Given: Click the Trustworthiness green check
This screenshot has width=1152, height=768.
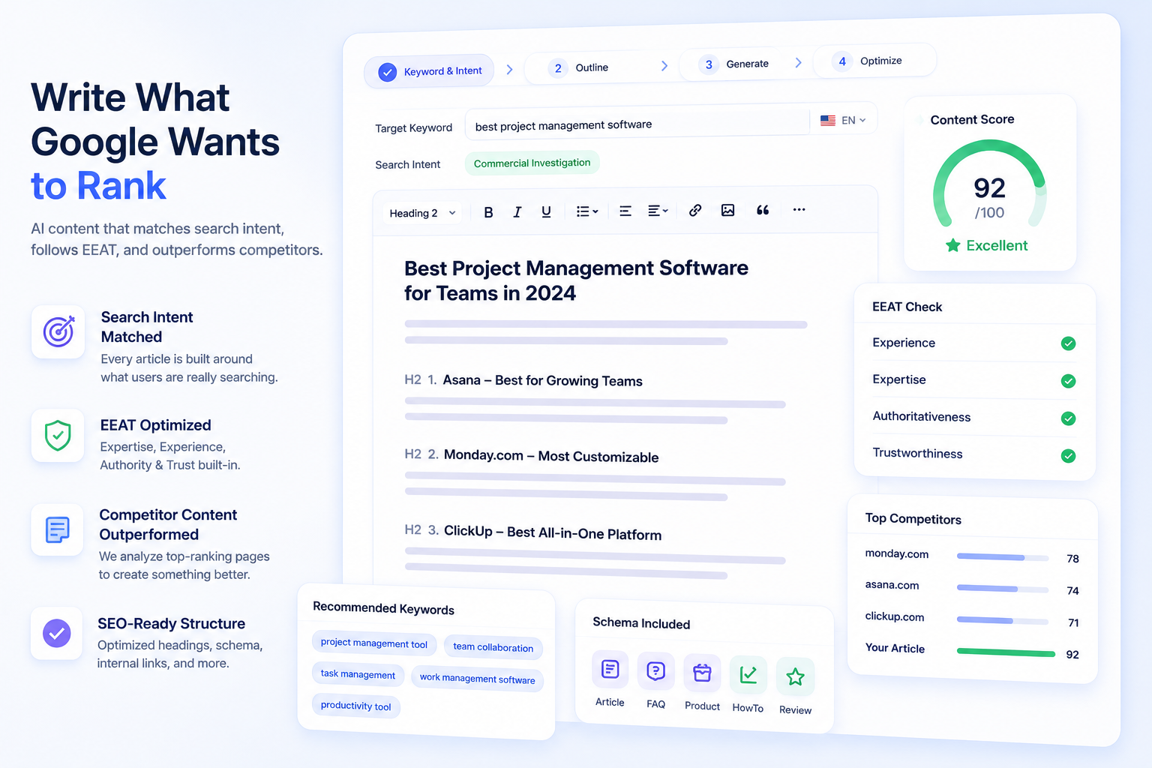Looking at the screenshot, I should (1069, 455).
